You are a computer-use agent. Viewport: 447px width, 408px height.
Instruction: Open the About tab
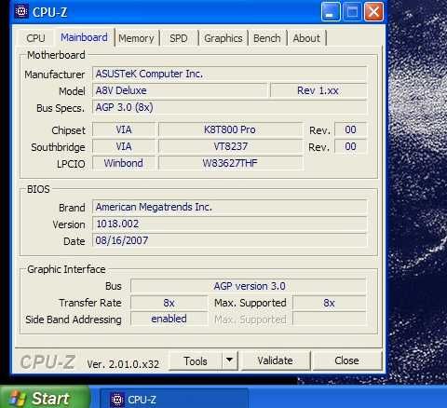point(306,38)
